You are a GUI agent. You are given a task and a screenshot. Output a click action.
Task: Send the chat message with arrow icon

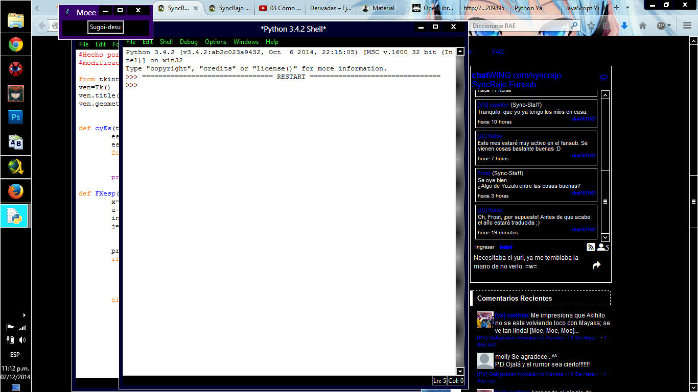point(596,265)
